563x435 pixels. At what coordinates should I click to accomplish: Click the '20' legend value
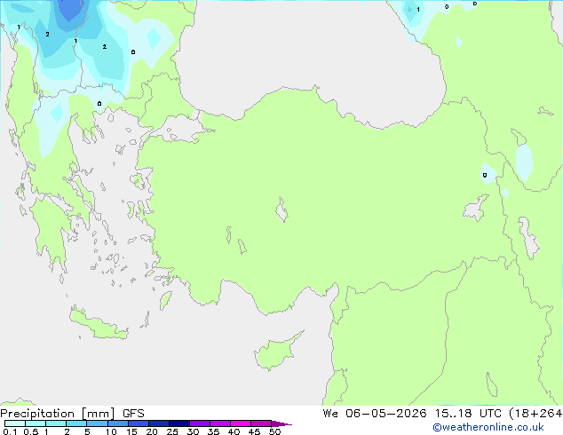(152, 431)
